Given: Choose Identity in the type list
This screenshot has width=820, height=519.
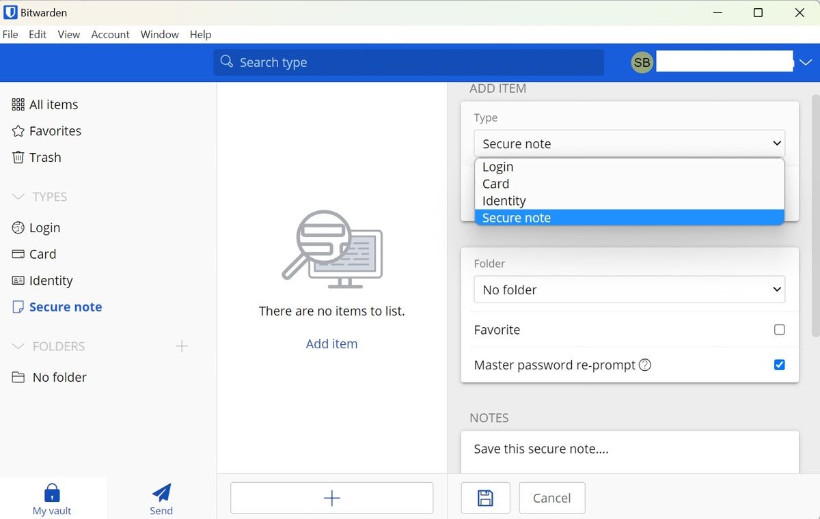Looking at the screenshot, I should point(629,201).
